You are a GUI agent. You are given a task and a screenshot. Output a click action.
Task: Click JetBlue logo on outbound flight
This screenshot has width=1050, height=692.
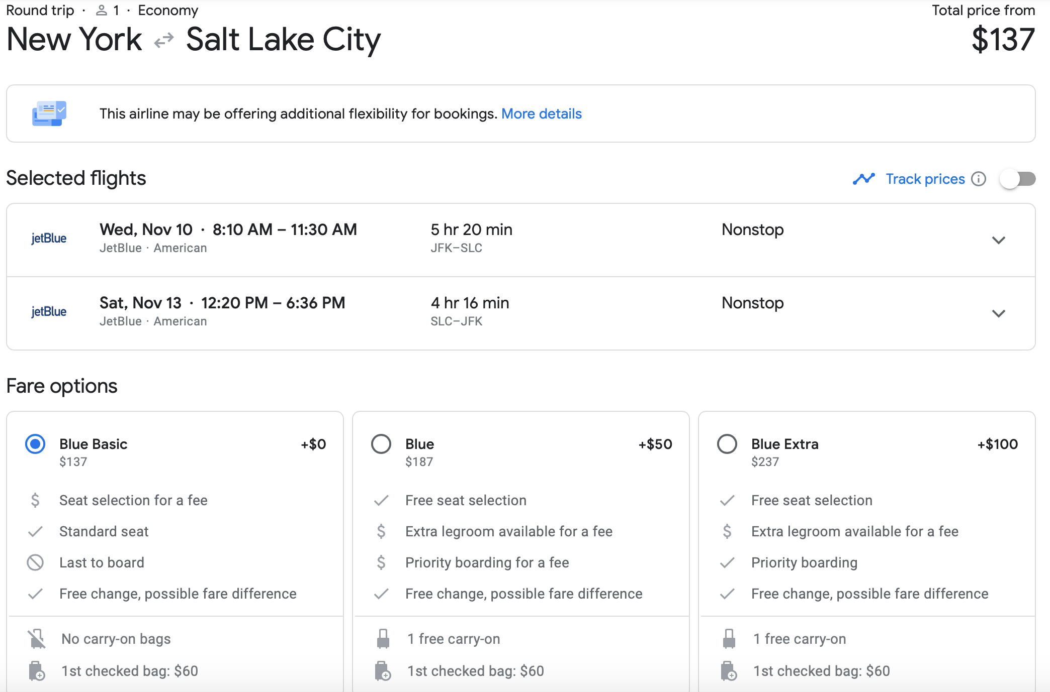49,239
